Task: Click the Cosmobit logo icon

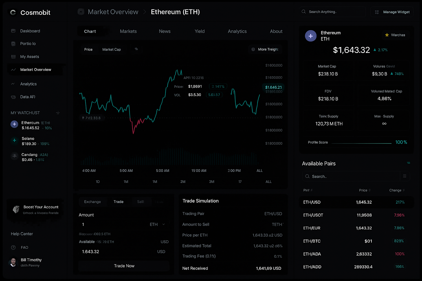Action: pyautogui.click(x=13, y=12)
